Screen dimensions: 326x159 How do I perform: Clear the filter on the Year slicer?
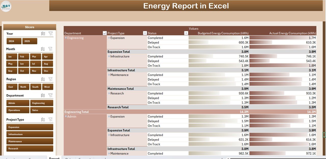pyautogui.click(x=50, y=34)
